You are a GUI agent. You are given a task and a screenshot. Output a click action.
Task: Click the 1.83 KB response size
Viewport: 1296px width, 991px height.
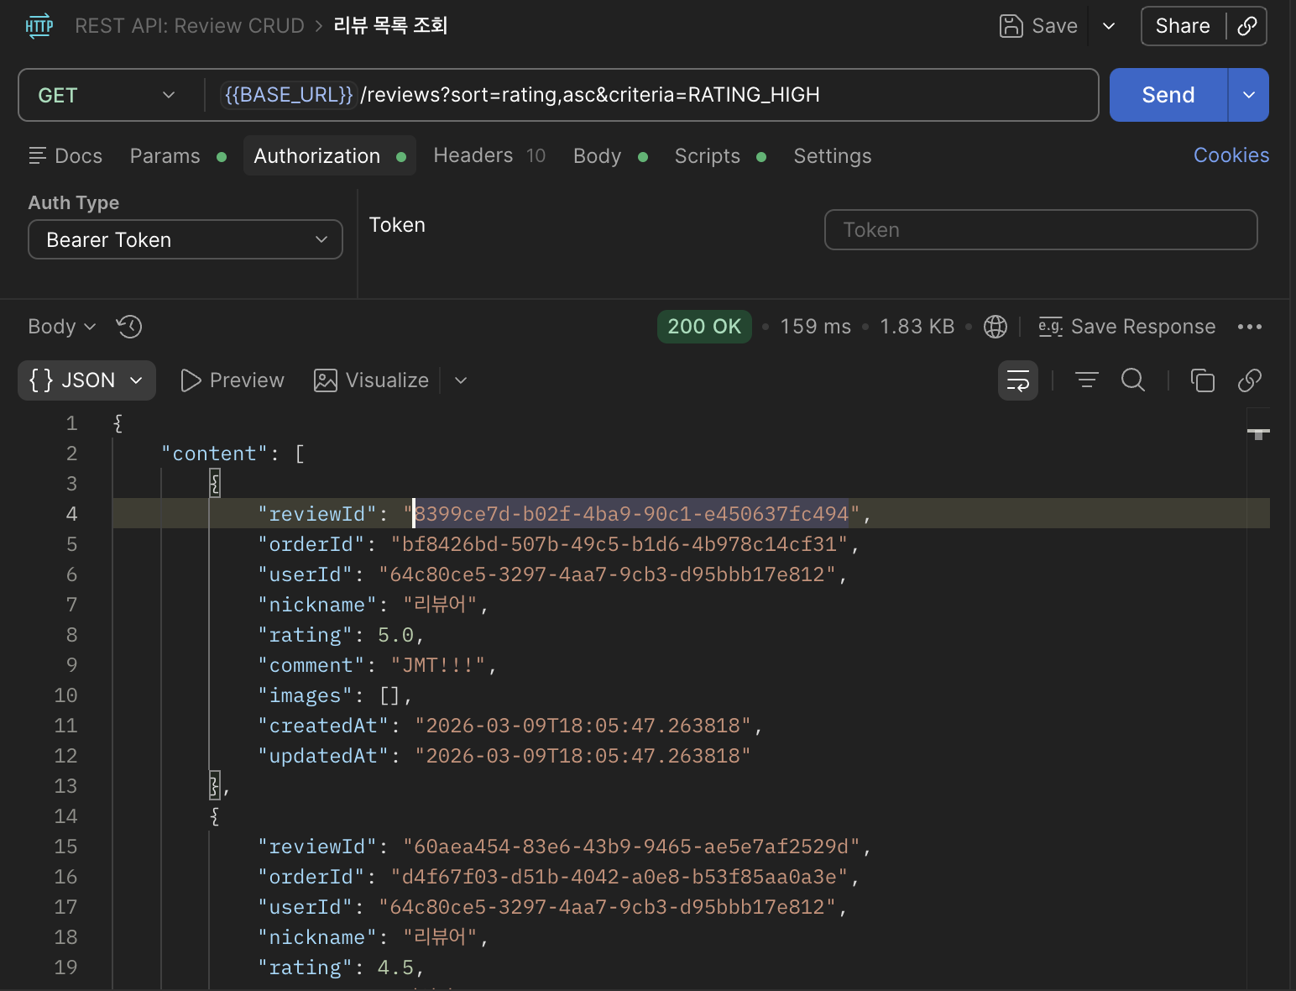(x=917, y=327)
